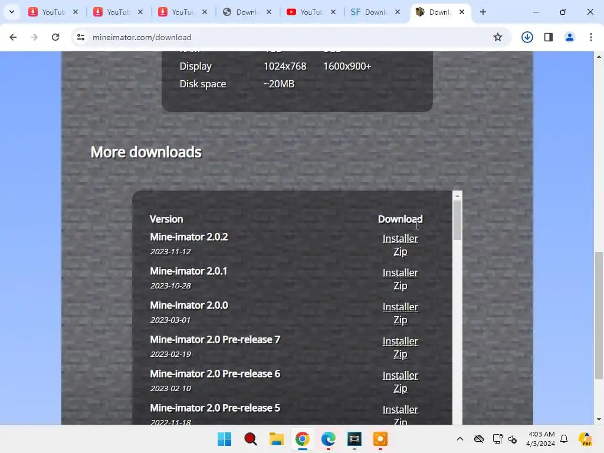Download Mine-imator 2.0.0 Installer

[x=401, y=307]
